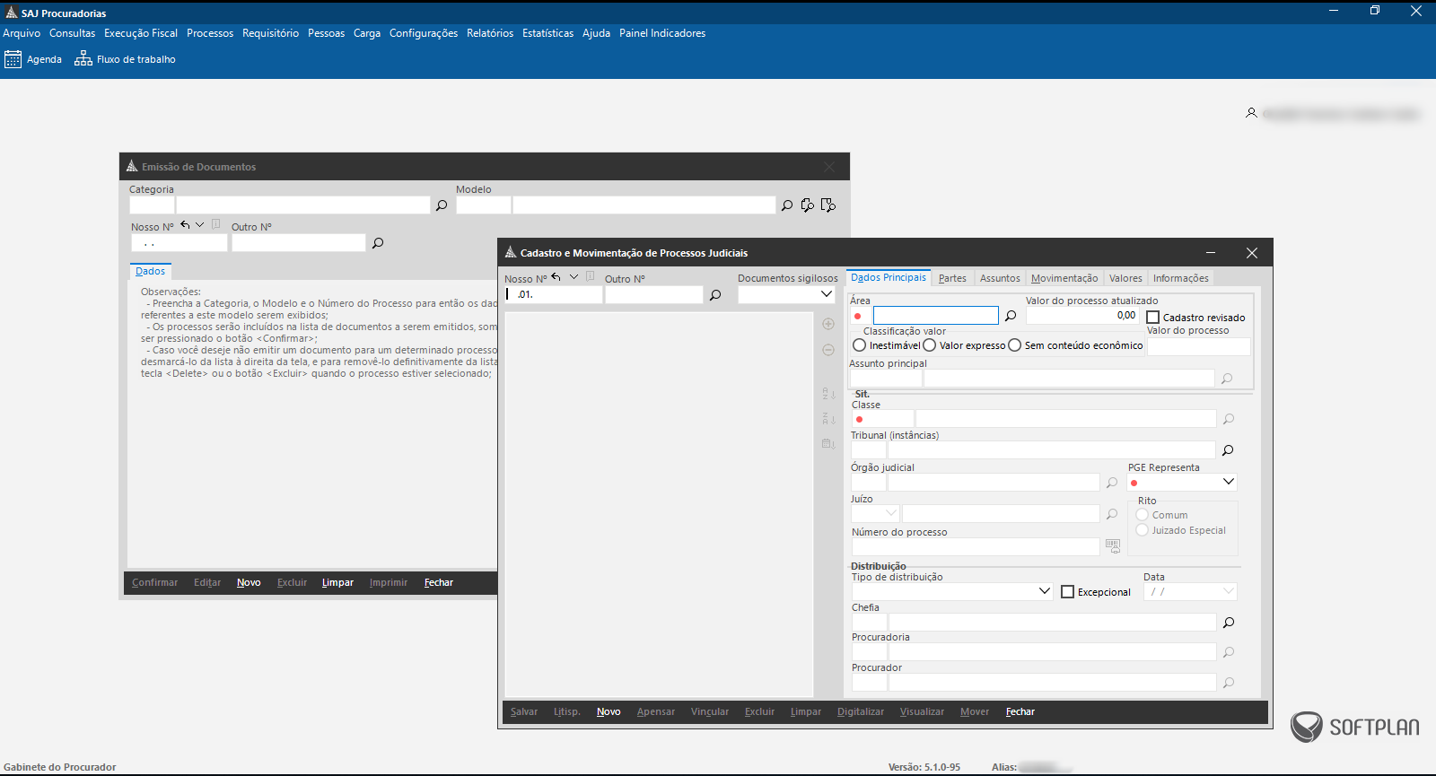Click the Novo button in the Cadastro window
Viewport: 1436px width, 776px height.
point(609,711)
